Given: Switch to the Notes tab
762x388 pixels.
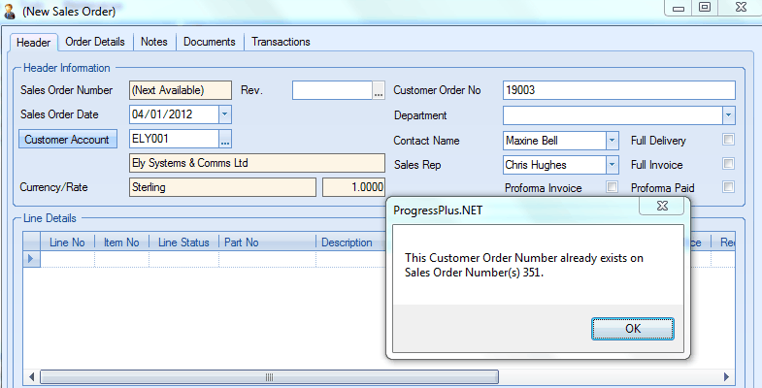Looking at the screenshot, I should click(x=153, y=42).
